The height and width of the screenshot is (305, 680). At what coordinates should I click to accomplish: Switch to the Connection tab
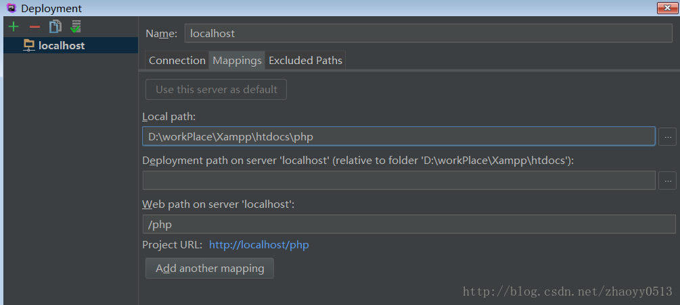pos(177,61)
